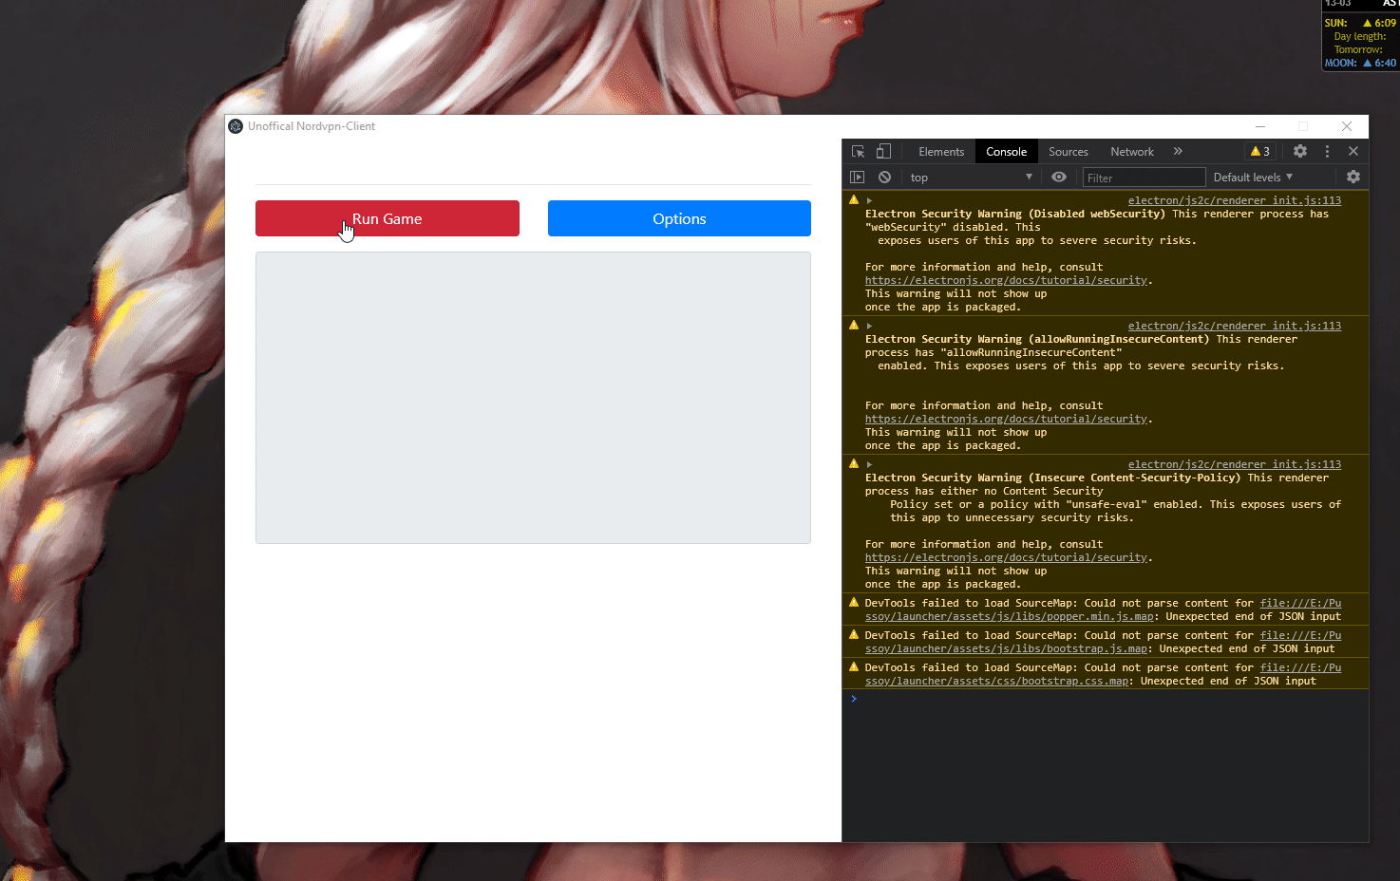Toggle the device toolbar icon
The image size is (1400, 881).
883,151
